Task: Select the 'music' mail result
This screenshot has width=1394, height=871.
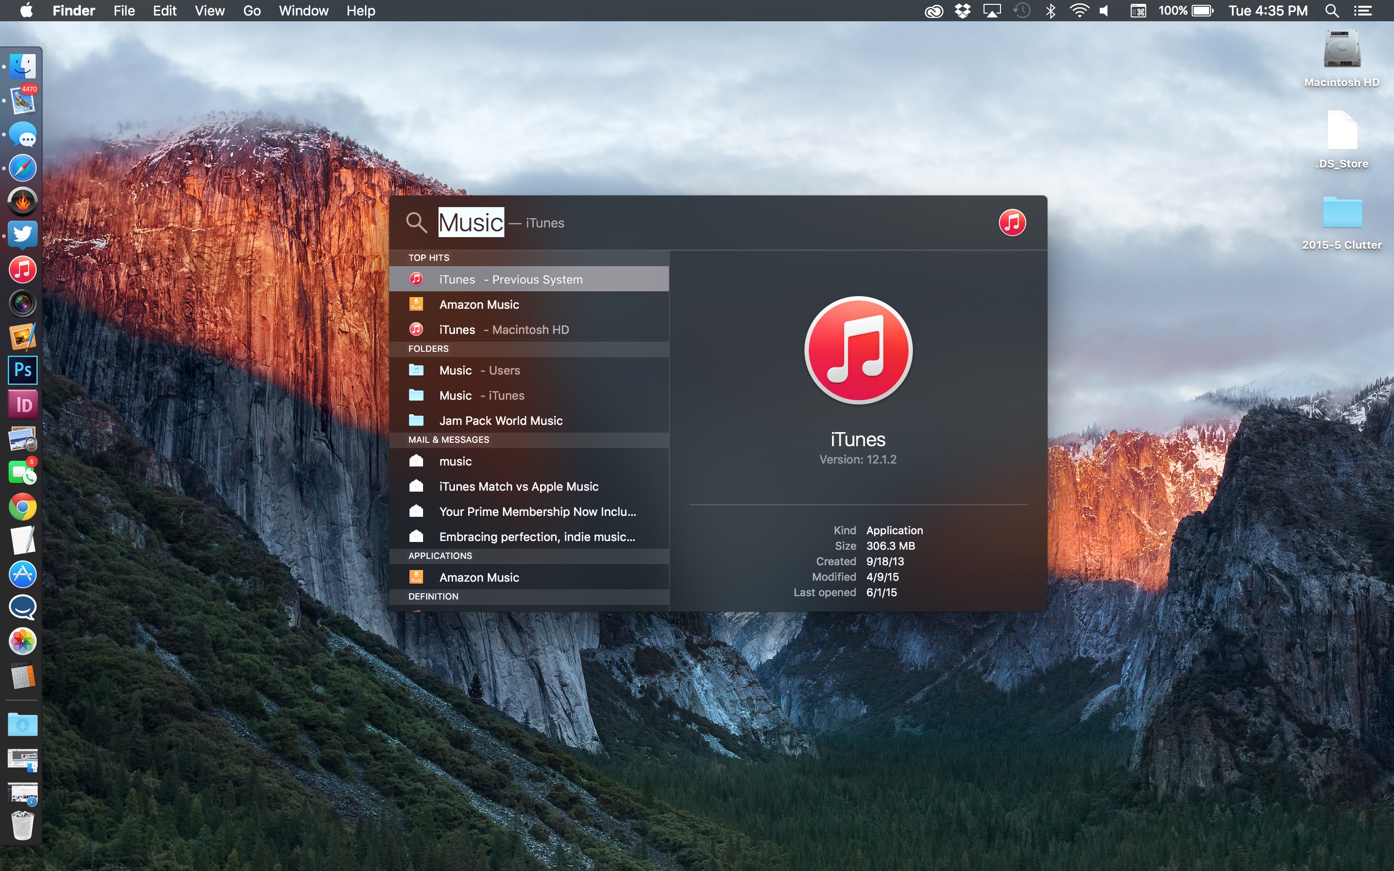Action: click(529, 462)
